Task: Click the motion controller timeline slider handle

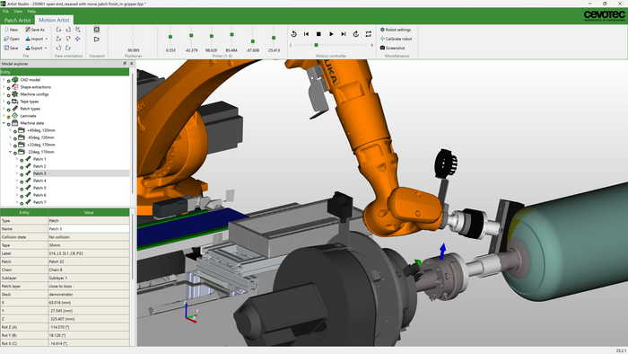Action: pyautogui.click(x=316, y=45)
